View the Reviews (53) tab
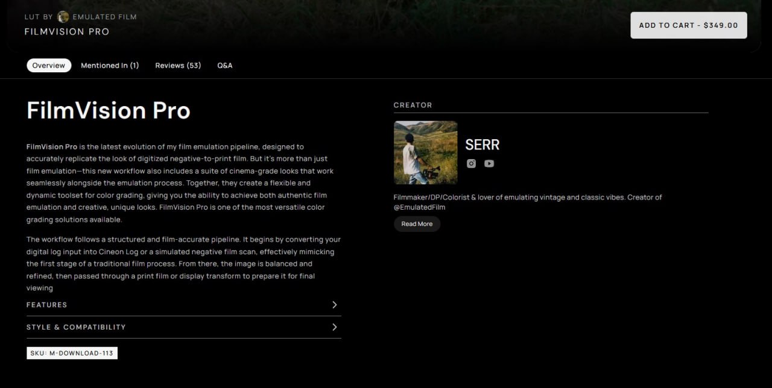The height and width of the screenshot is (388, 772). 178,65
